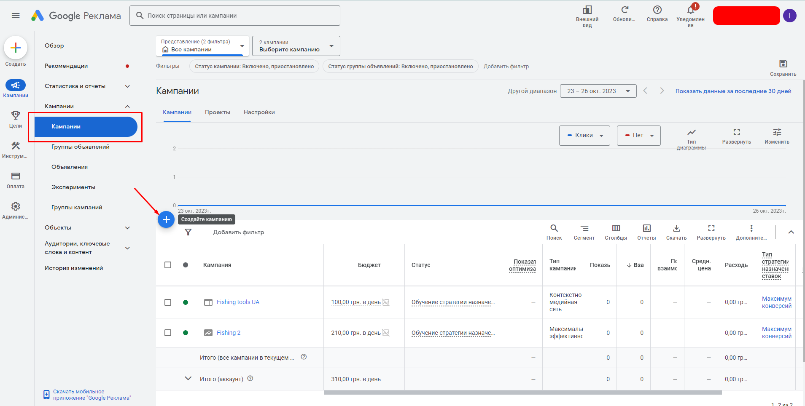Toggle Fishing 2 green status dot
Viewport: 805px width, 406px height.
(x=186, y=333)
